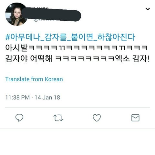Select the words 엑소 감자! in the tweet

coord(132,59)
